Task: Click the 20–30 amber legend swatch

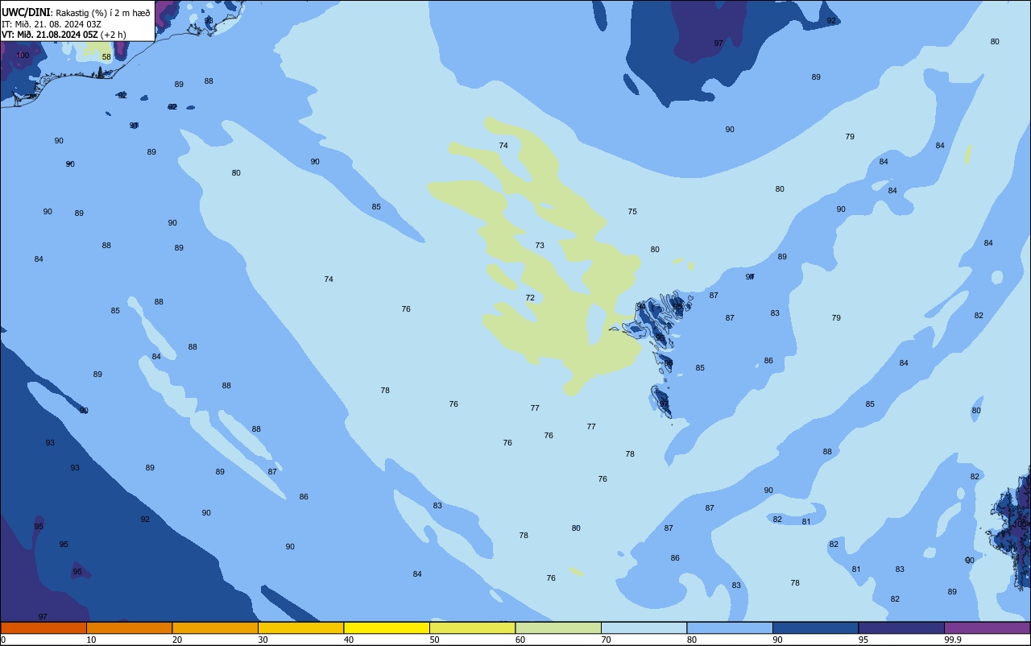Action: pyautogui.click(x=215, y=627)
